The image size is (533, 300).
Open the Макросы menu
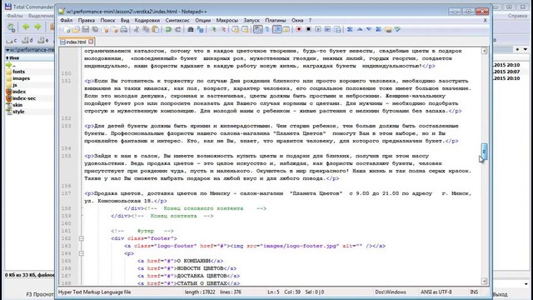[227, 20]
